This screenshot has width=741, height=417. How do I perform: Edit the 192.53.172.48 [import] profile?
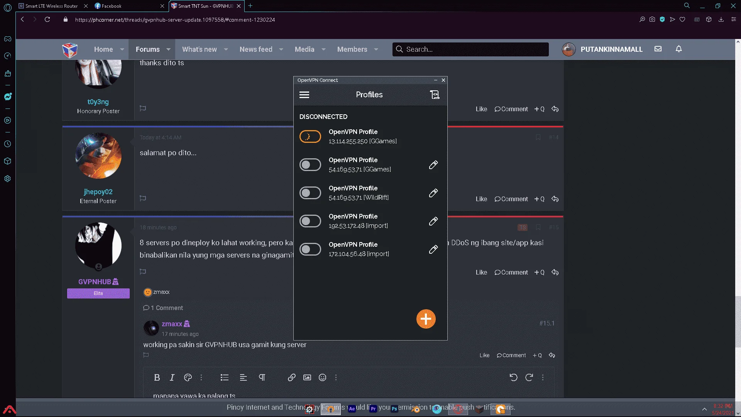click(433, 221)
